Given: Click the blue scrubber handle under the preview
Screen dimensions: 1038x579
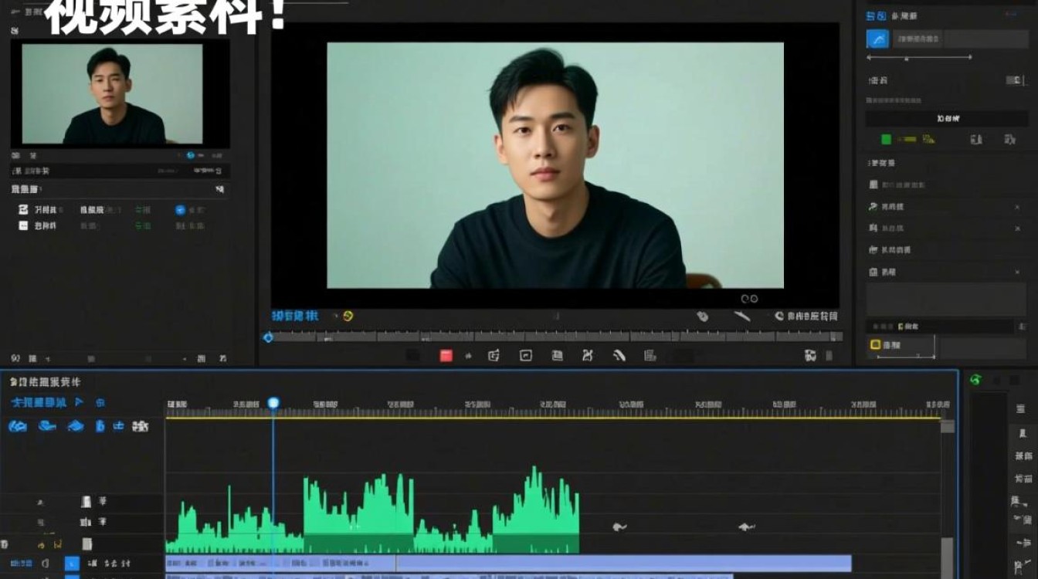Looking at the screenshot, I should pos(268,337).
